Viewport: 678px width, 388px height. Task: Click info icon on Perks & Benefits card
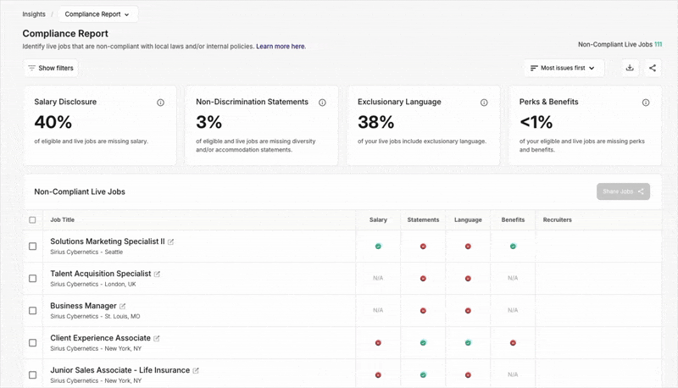pos(646,103)
